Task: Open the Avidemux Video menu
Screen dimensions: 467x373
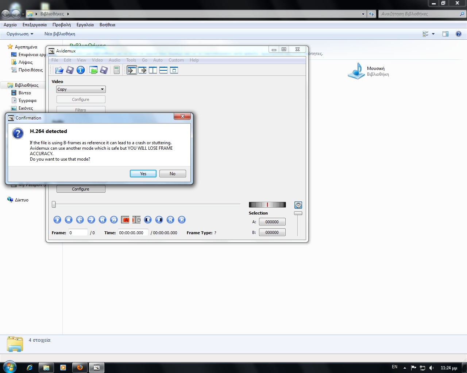Action: (x=97, y=60)
